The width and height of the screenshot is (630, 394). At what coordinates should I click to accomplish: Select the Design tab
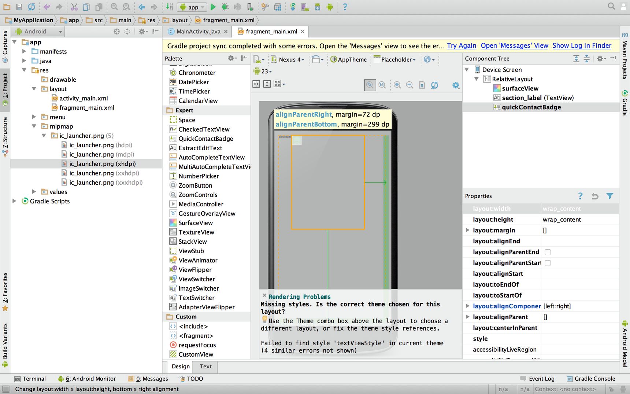click(x=181, y=367)
